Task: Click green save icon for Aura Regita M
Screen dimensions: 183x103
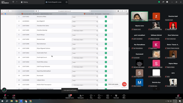Action: point(106,21)
